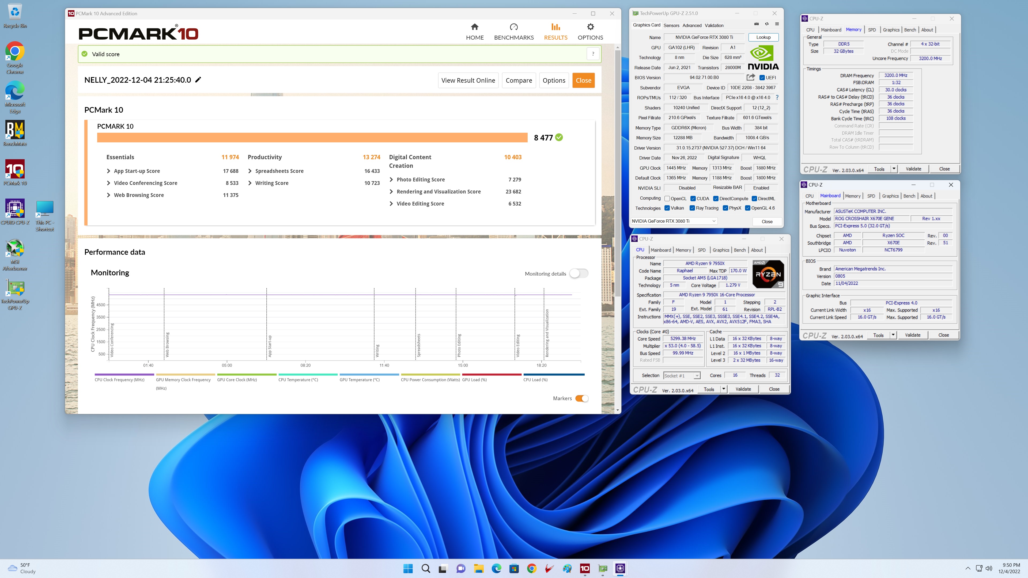Go to PCMark HOME icon
Viewport: 1028px width, 578px height.
point(474,27)
